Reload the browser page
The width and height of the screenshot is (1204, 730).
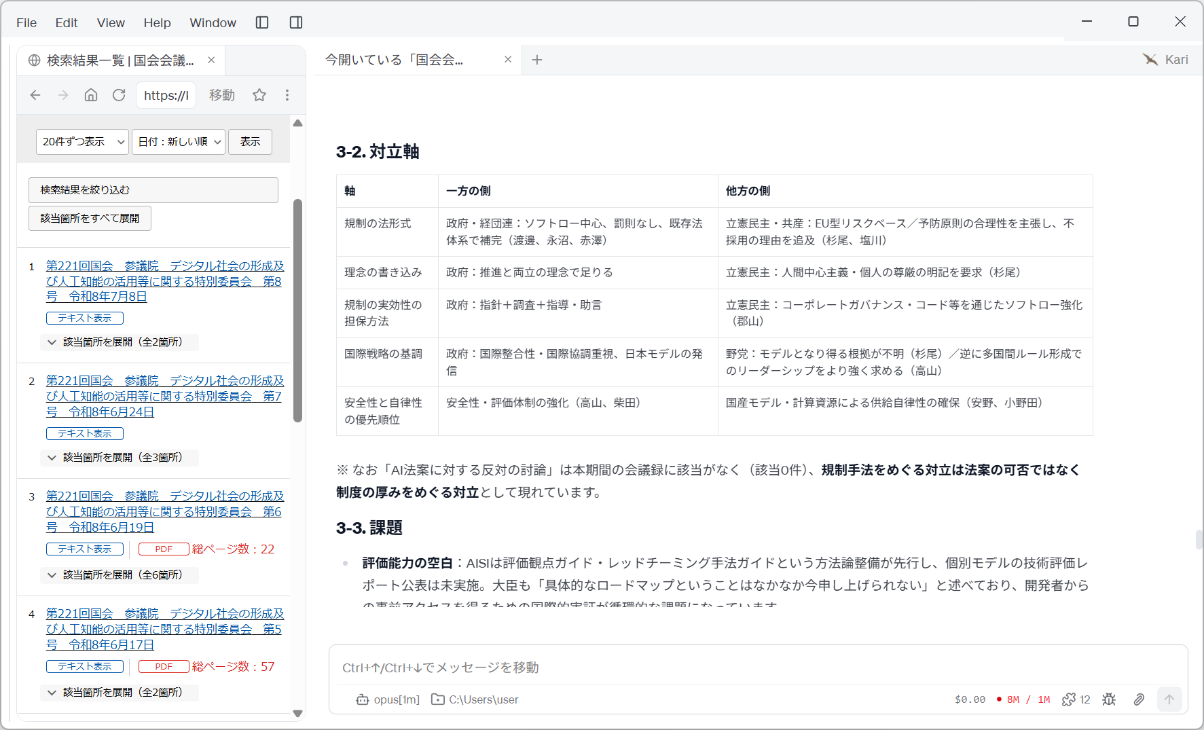click(x=119, y=95)
